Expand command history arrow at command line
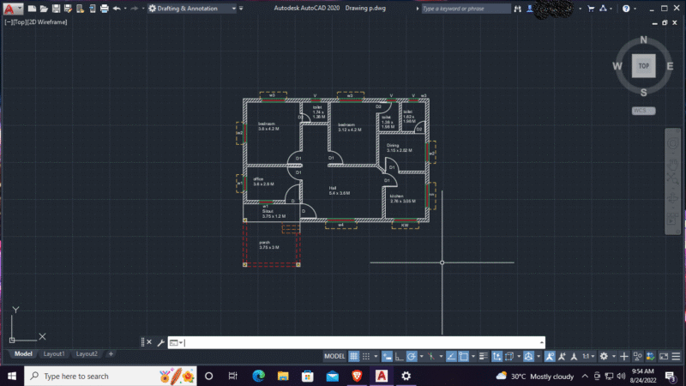This screenshot has height=386, width=686. click(542, 342)
